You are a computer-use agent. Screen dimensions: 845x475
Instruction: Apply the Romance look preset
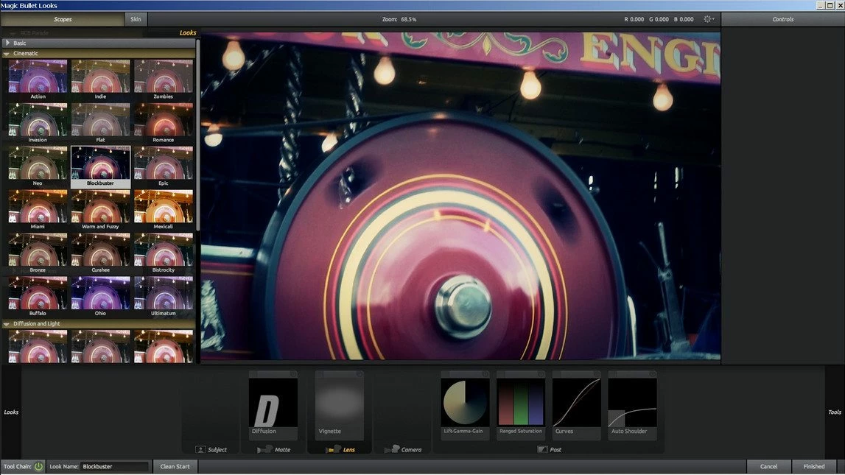[x=164, y=123]
